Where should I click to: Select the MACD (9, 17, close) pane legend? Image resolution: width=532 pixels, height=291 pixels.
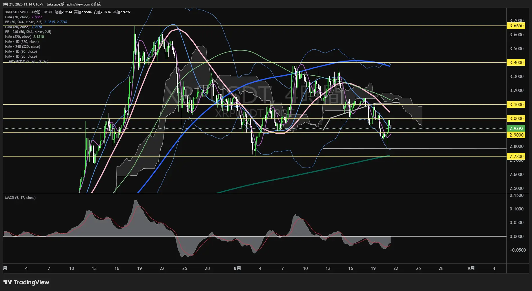click(x=20, y=198)
